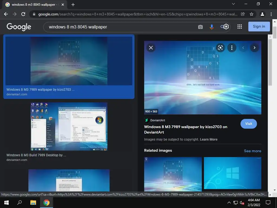
Task: Open File Explorer from taskbar
Action: pos(33,203)
